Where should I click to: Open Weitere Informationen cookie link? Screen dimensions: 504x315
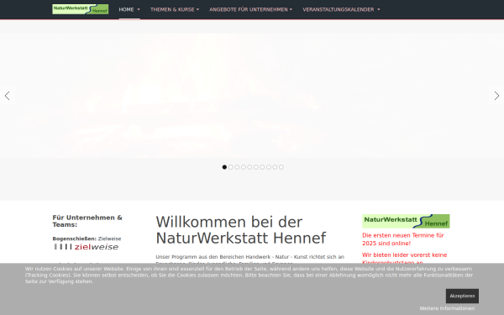point(447,308)
